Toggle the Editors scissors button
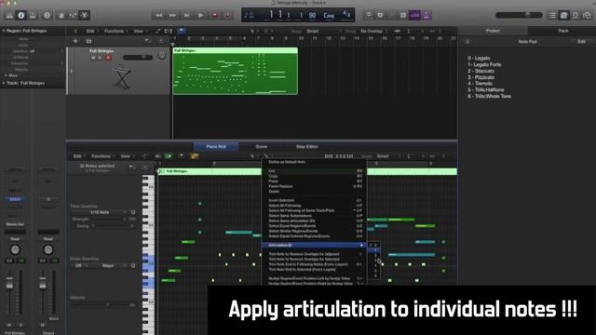 [85, 15]
